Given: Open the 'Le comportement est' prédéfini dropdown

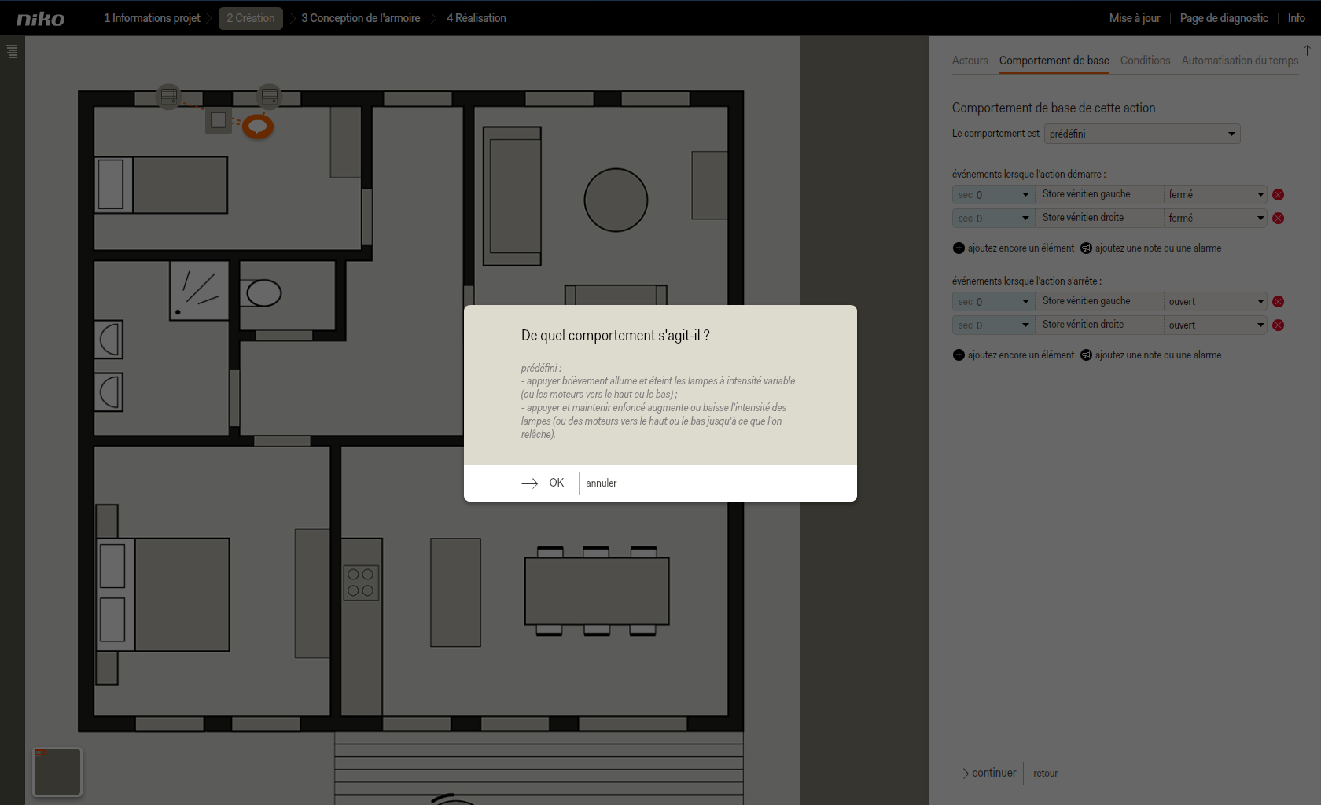Looking at the screenshot, I should [x=1143, y=134].
